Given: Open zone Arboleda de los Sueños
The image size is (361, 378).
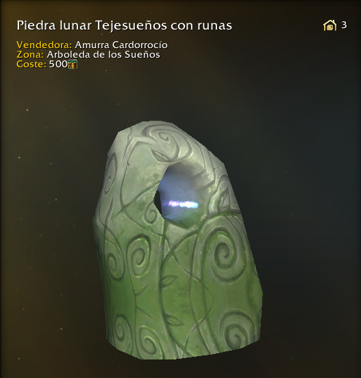Looking at the screenshot, I should tap(103, 54).
